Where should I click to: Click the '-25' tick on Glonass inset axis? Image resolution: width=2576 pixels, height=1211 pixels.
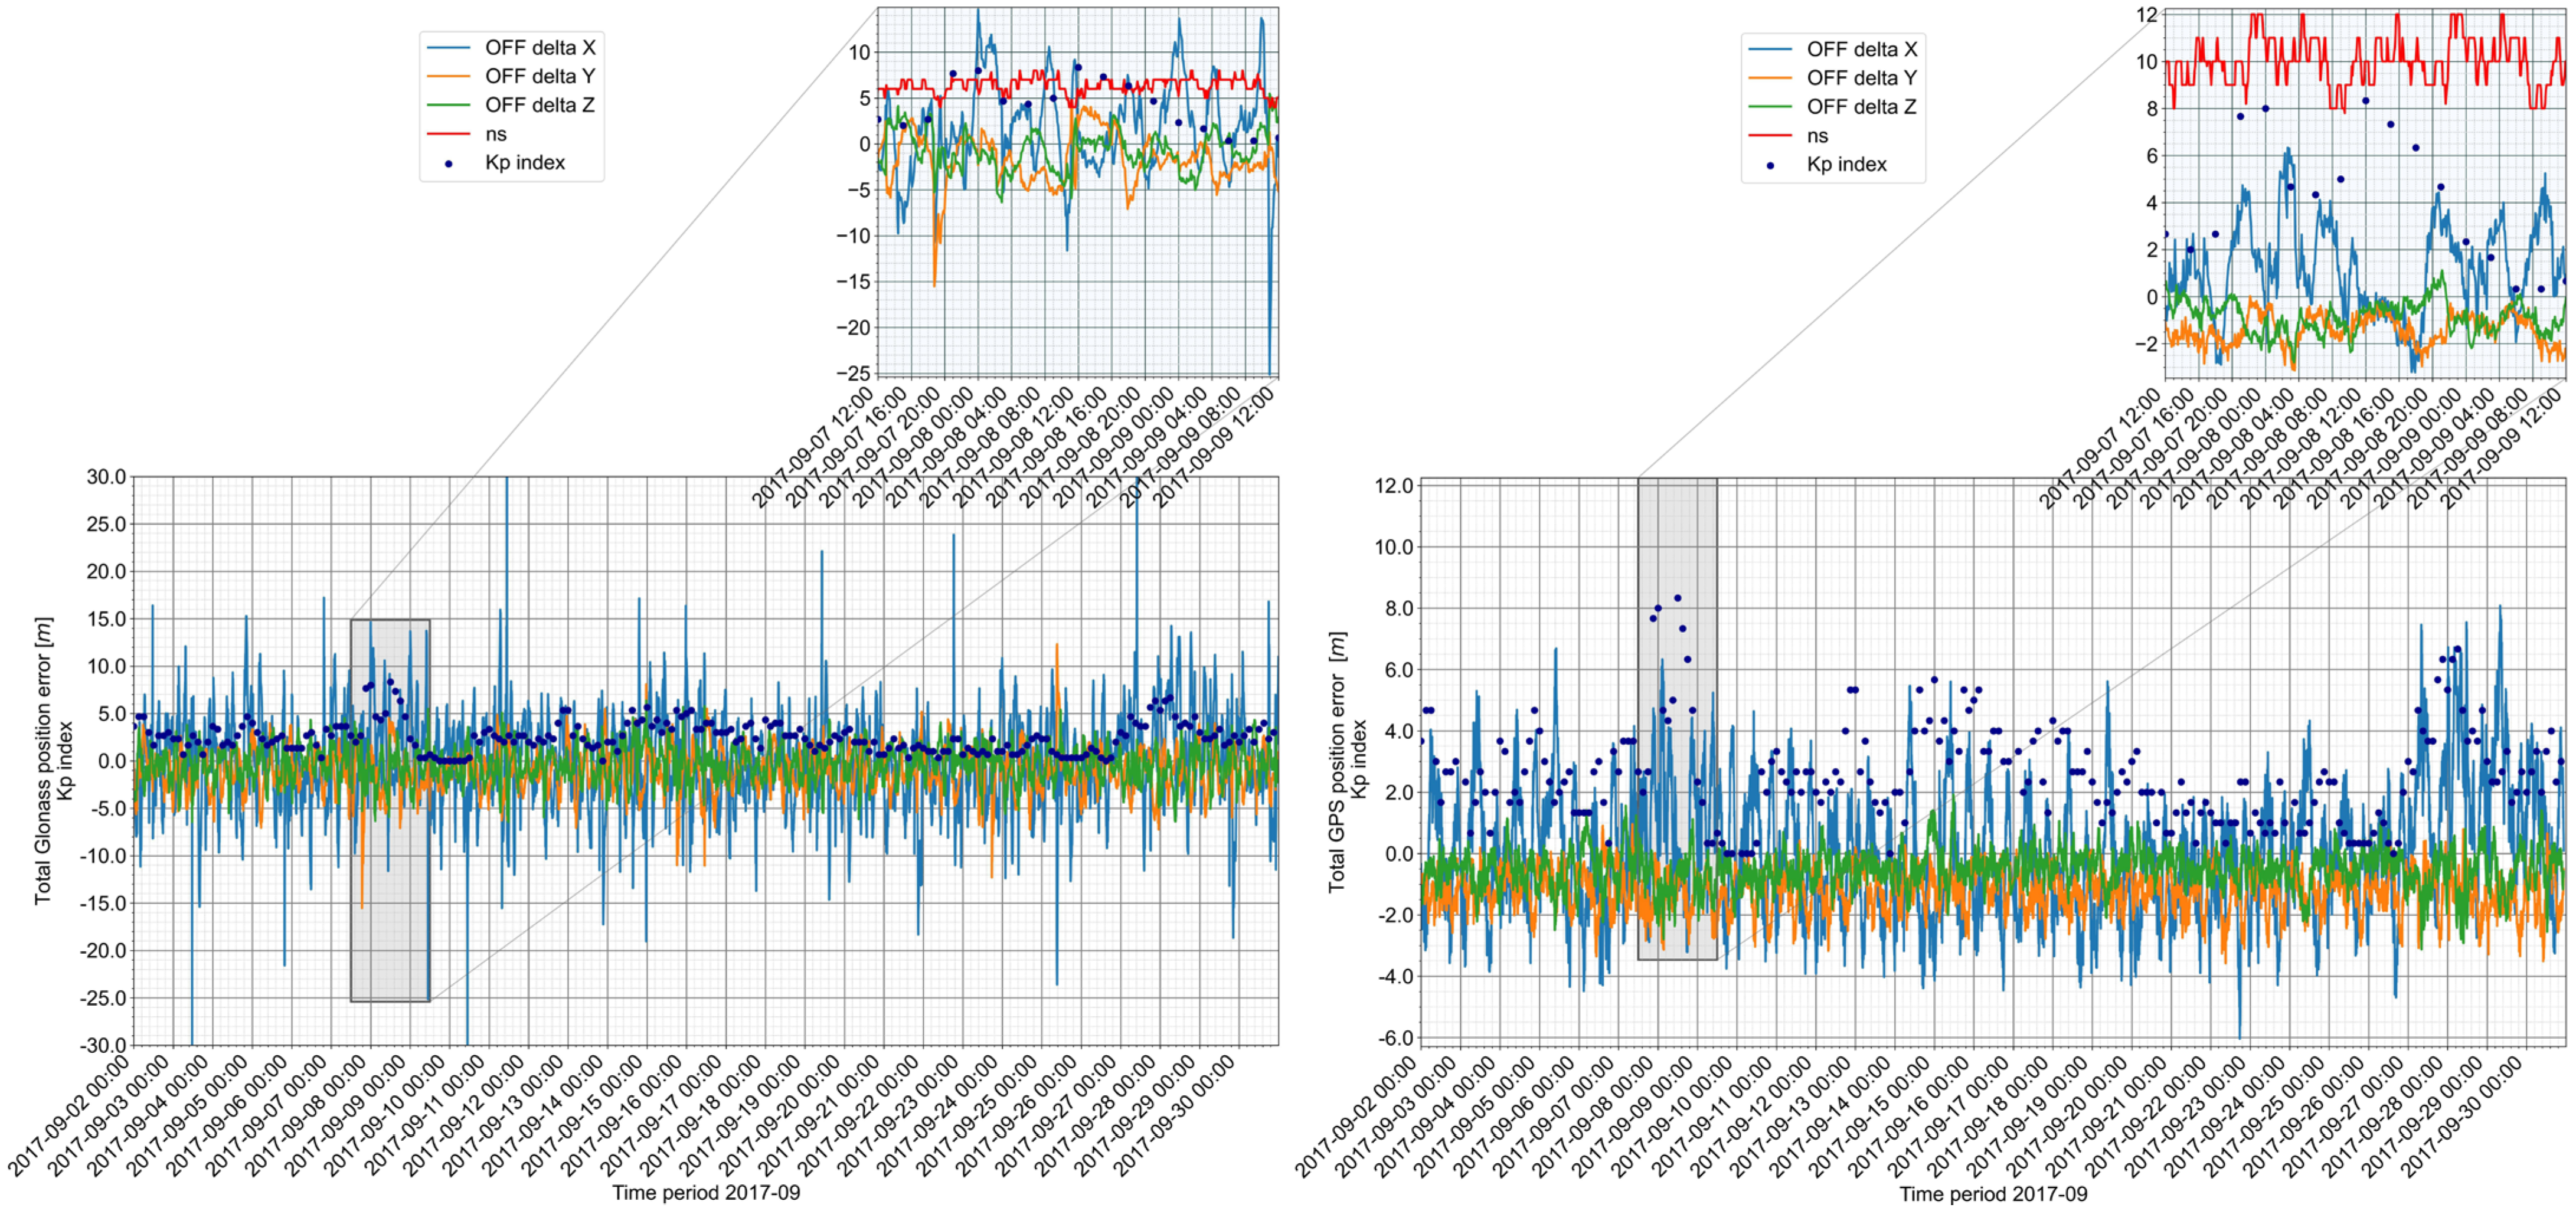pyautogui.click(x=853, y=373)
